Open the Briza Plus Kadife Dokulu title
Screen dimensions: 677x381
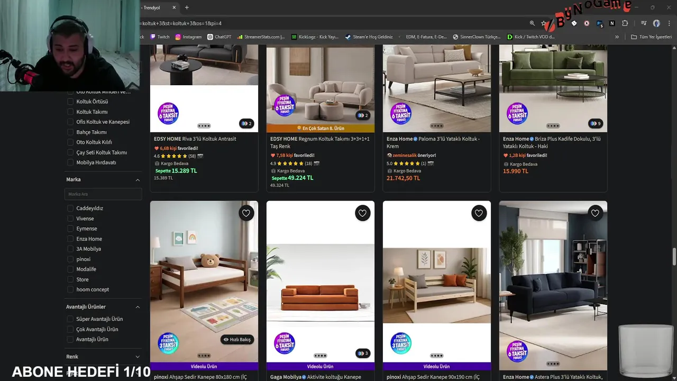552,142
